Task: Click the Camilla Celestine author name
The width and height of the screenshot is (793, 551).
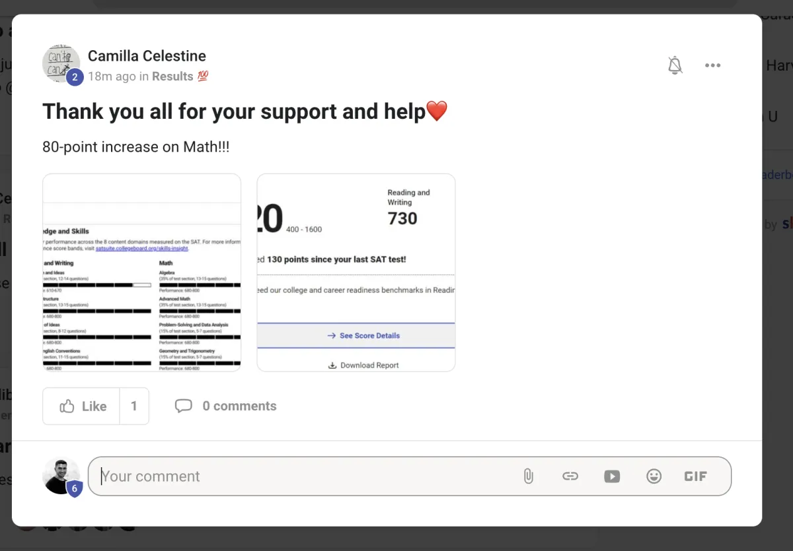Action: click(147, 56)
